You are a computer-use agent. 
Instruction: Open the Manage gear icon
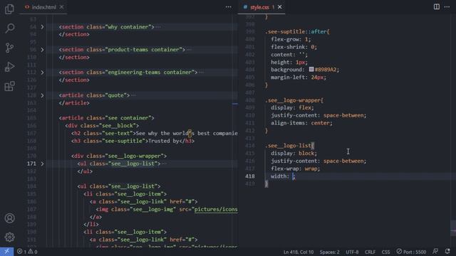pyautogui.click(x=9, y=237)
